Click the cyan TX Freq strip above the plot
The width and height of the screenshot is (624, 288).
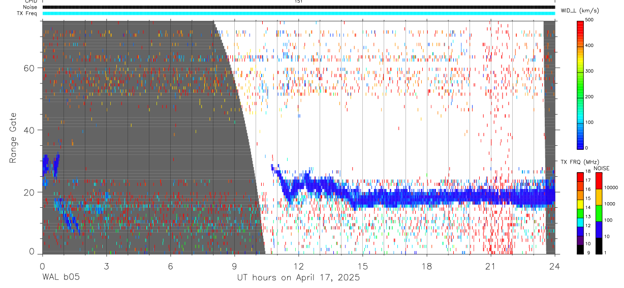point(299,13)
